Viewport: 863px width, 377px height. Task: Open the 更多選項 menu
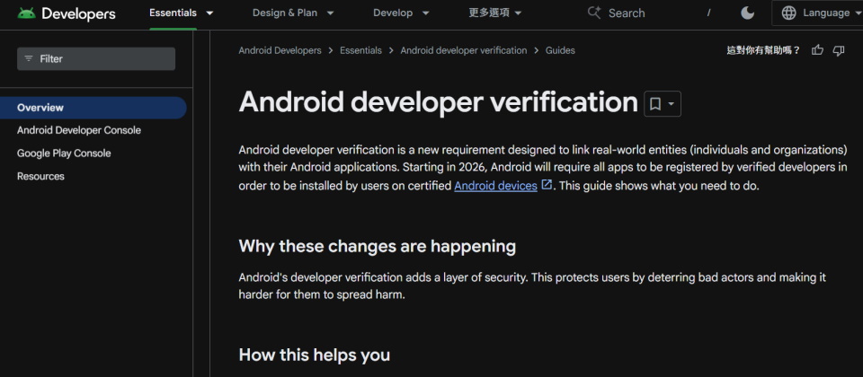(494, 13)
